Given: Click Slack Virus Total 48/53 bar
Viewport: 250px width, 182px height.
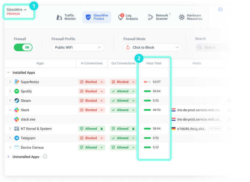Looking at the screenshot, I should coord(147,110).
